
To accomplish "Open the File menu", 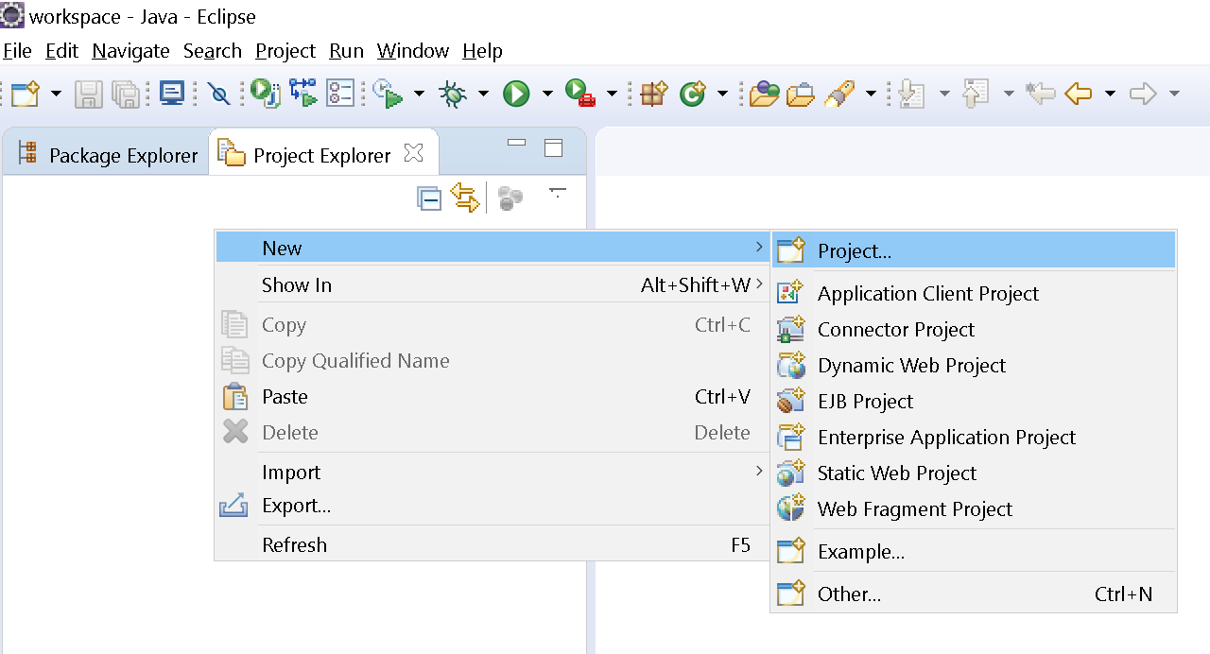I will pos(17,51).
